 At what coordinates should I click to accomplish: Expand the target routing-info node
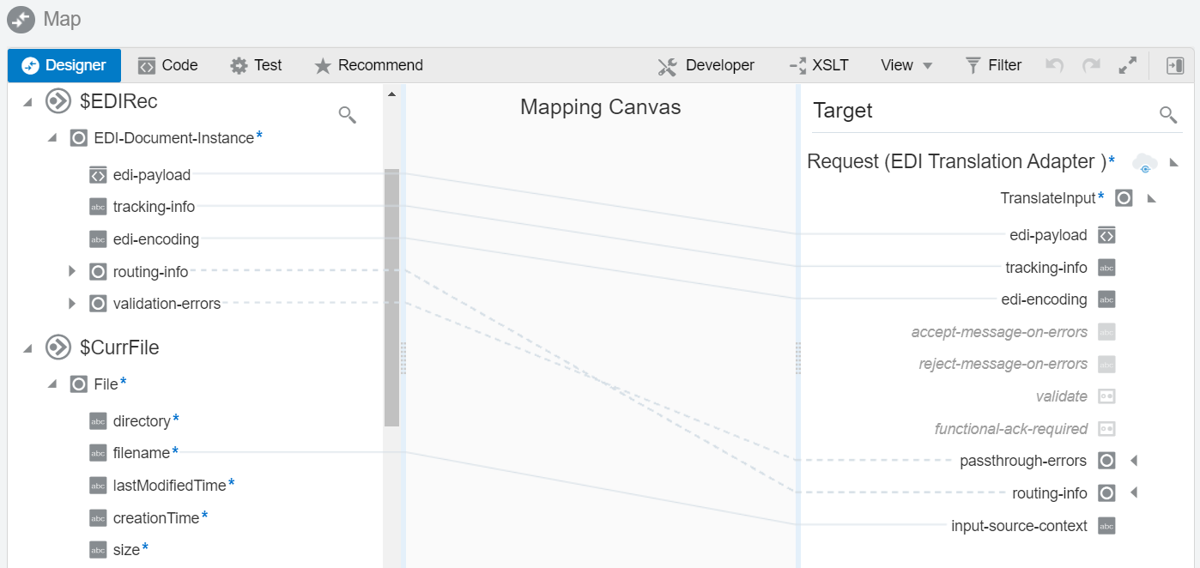point(1134,493)
